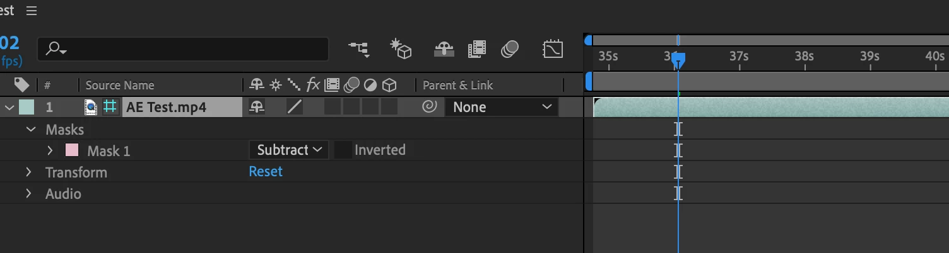Enable Frame Blending for all layers
Image resolution: width=949 pixels, height=253 pixels.
(477, 49)
